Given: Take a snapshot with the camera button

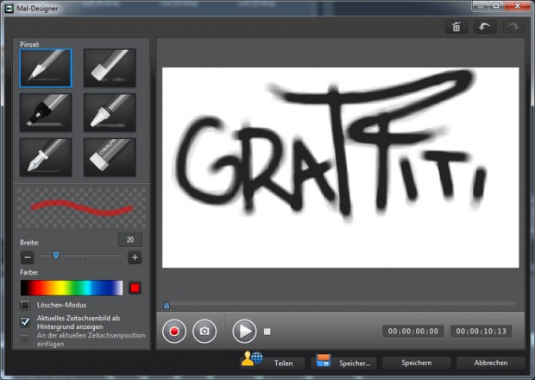Looking at the screenshot, I should point(205,331).
